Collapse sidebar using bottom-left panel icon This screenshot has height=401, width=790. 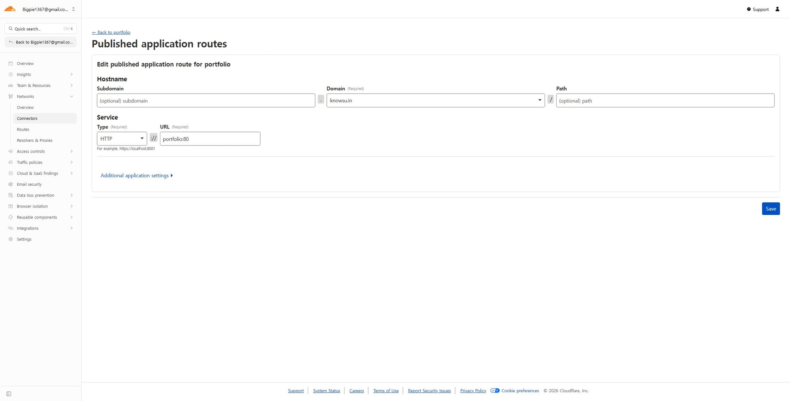(x=9, y=394)
